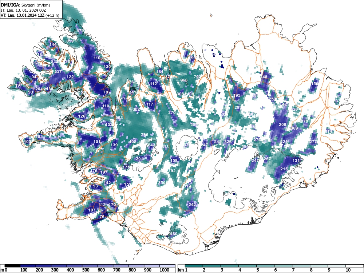This screenshot has width=364, height=273.
Task: Click the dark teal 1–2 km legend swatch
Action: [194, 266]
